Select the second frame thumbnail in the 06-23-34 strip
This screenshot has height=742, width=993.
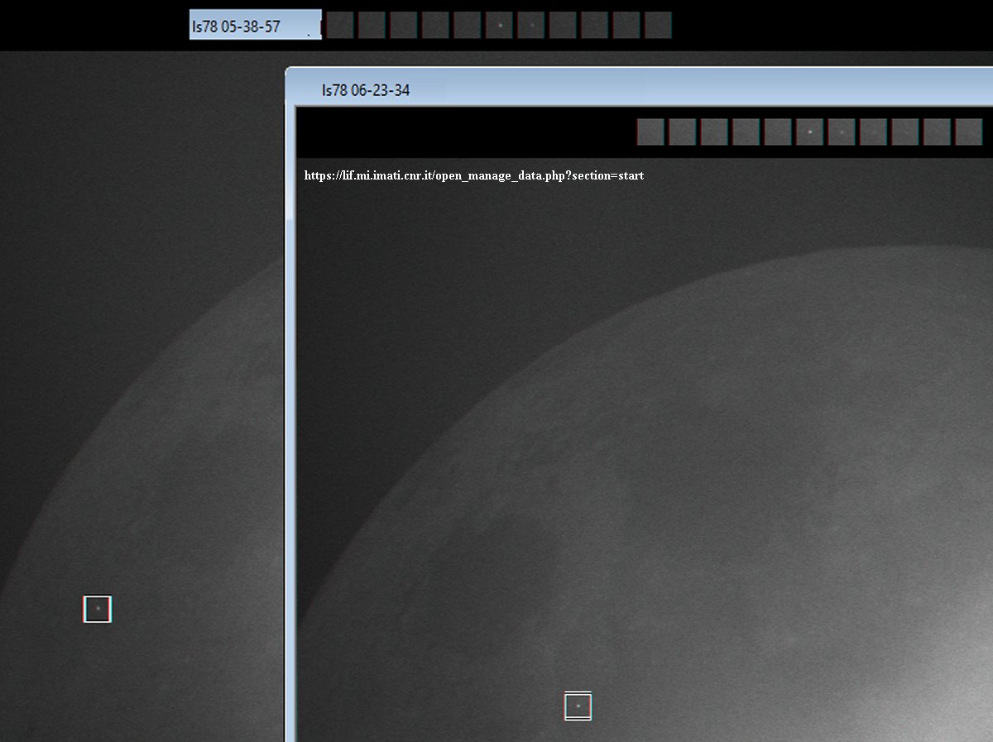[683, 132]
